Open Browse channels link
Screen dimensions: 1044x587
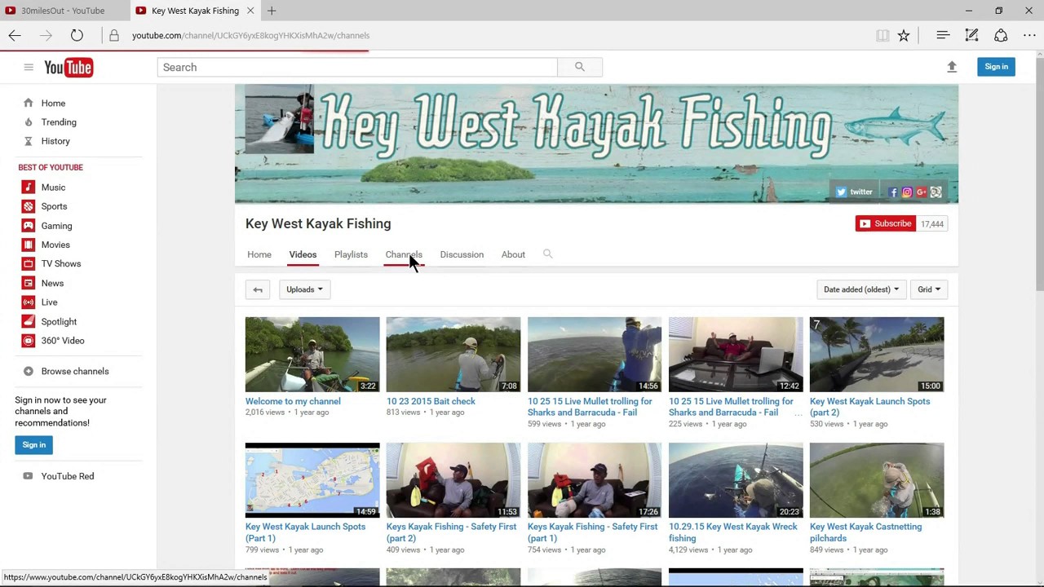(x=75, y=371)
